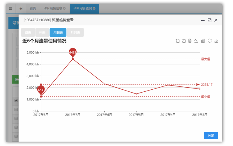The height and width of the screenshot is (146, 233).
Task: Click the double-left arrow tab scroll icon
Action: coord(21,8)
